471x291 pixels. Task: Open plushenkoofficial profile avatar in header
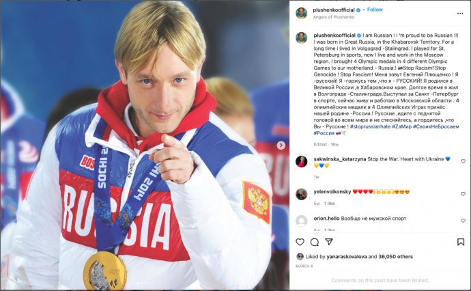click(x=301, y=13)
